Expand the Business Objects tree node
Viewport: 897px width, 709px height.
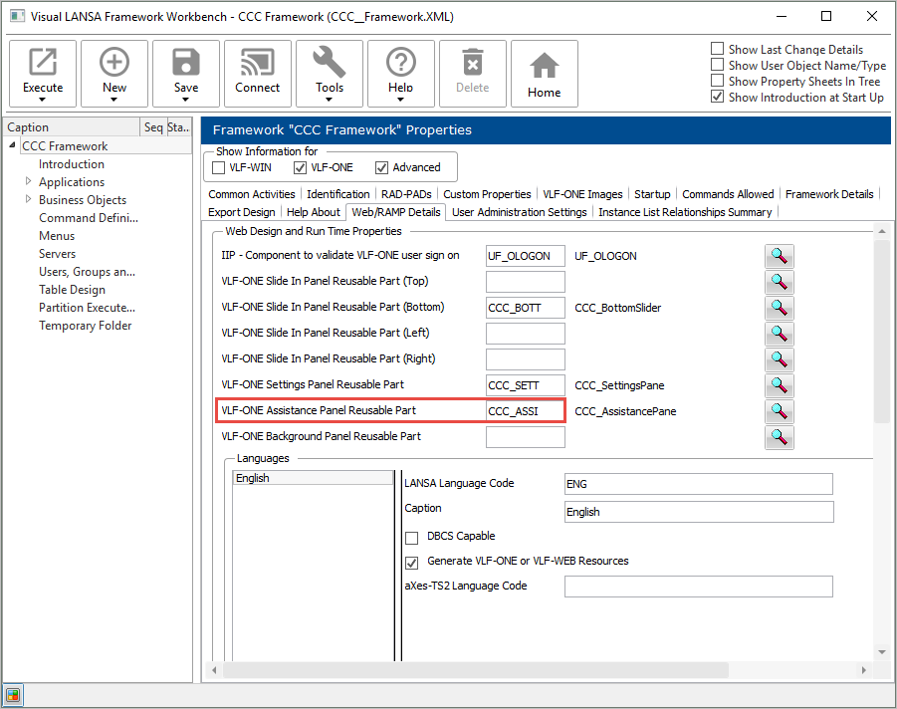coord(28,199)
